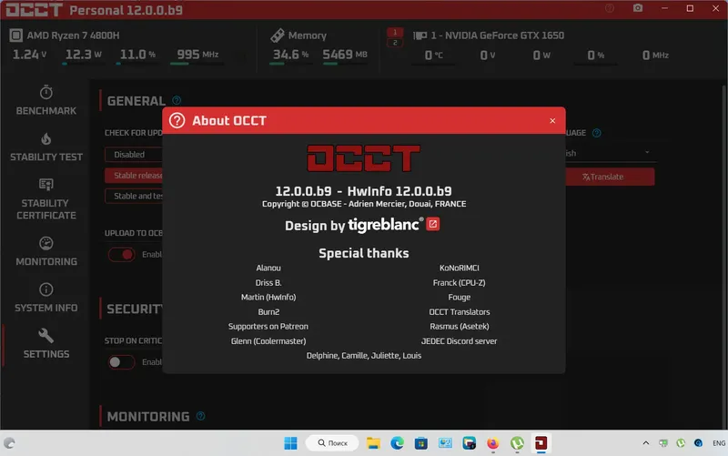Toggle Stop on critical switch

pos(122,361)
